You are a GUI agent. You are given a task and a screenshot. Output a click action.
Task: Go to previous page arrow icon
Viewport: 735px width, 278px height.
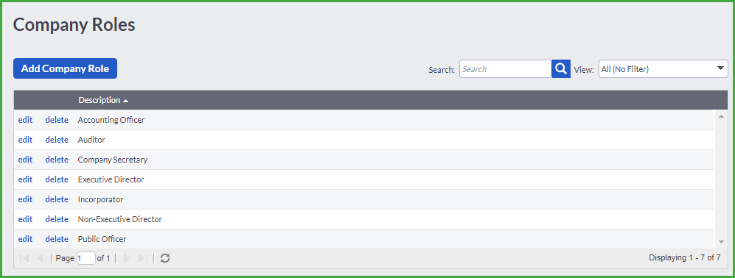[x=41, y=258]
